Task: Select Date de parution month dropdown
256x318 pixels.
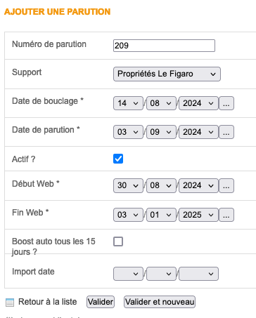Action: 161,132
